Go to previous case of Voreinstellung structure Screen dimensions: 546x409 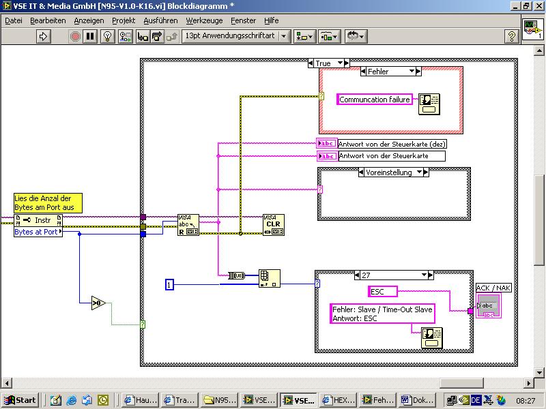click(362, 172)
